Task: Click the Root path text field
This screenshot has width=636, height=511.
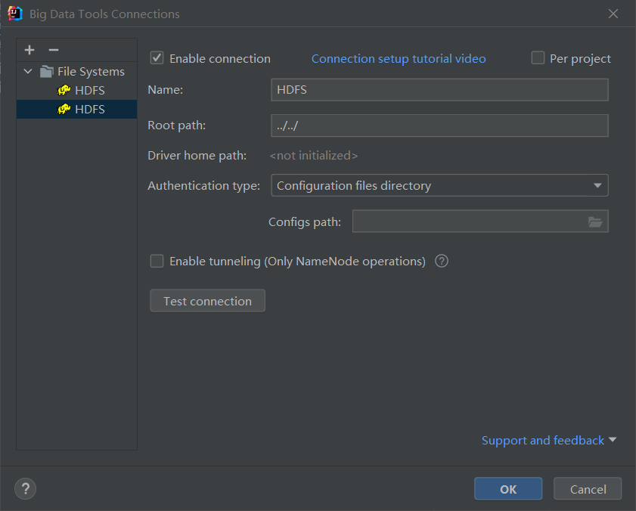Action: 439,125
